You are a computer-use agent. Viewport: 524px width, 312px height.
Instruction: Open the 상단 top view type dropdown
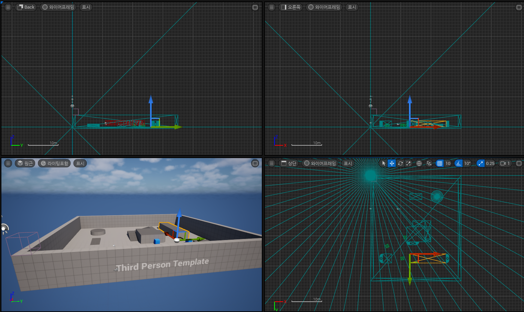click(289, 163)
